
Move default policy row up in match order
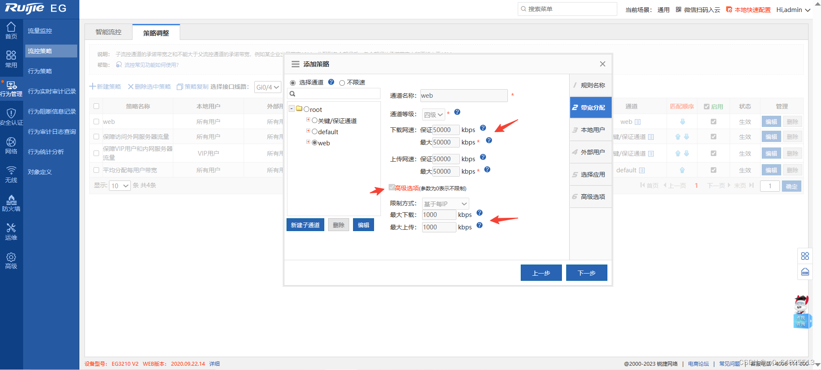click(x=682, y=170)
